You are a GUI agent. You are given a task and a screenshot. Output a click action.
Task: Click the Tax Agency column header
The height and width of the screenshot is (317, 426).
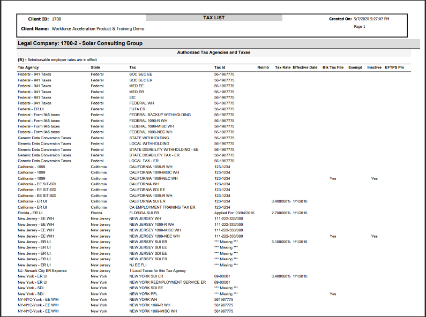28,68
